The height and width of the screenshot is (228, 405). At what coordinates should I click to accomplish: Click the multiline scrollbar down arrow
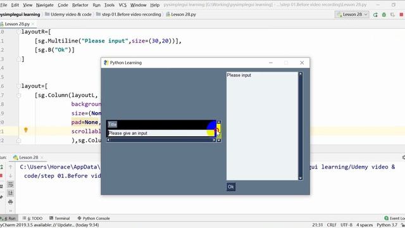pyautogui.click(x=301, y=178)
